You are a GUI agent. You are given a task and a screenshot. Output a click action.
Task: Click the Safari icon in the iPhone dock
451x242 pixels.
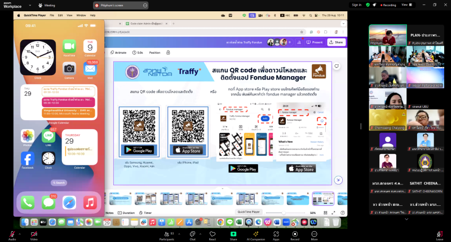(x=69, y=202)
